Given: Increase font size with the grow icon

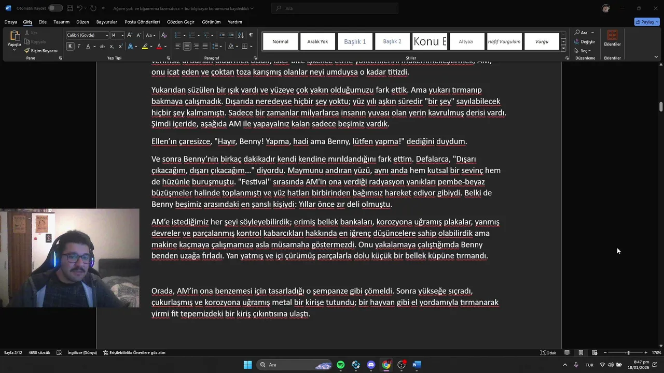Looking at the screenshot, I should coord(130,35).
